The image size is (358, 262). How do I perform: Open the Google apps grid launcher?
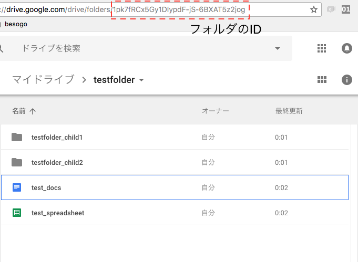coord(322,48)
